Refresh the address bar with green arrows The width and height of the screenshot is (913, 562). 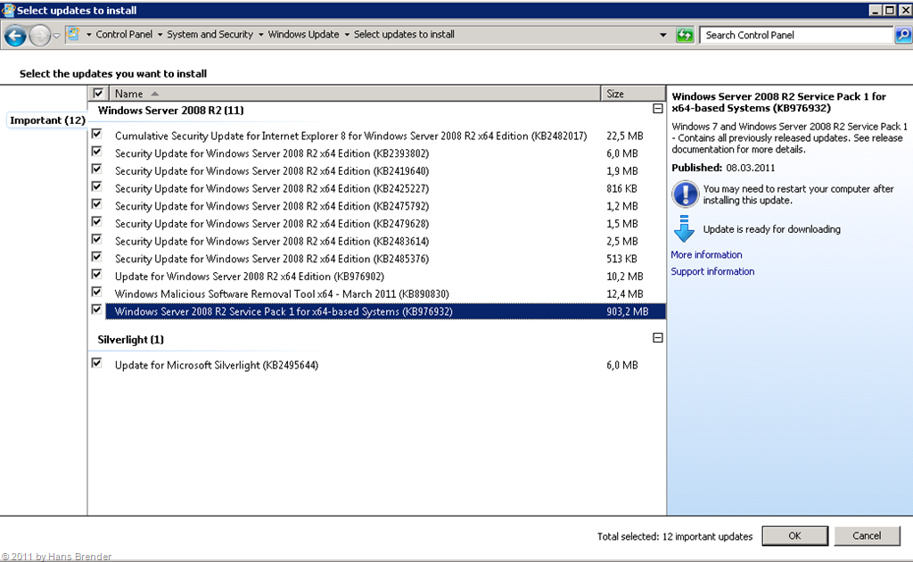[x=685, y=35]
